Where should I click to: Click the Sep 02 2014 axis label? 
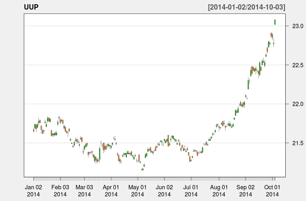pos(245,191)
